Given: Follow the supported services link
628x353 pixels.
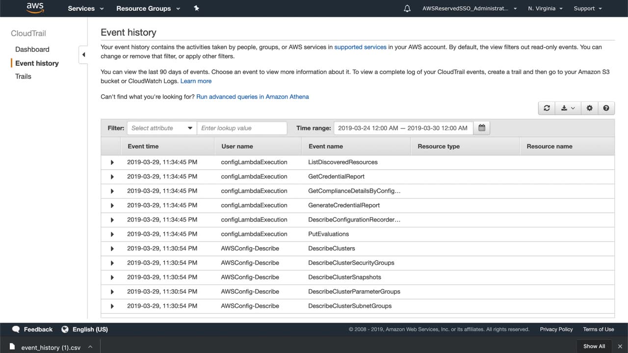Looking at the screenshot, I should coord(360,47).
